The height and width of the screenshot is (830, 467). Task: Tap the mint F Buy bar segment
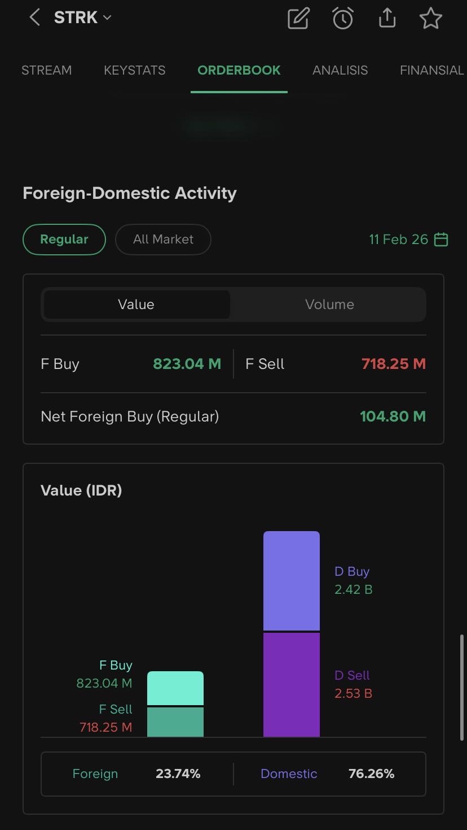coord(175,688)
